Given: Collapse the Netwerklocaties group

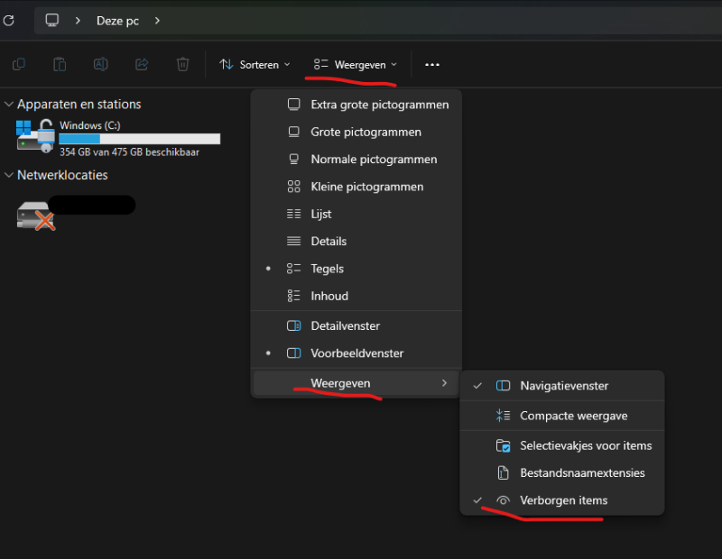Looking at the screenshot, I should pyautogui.click(x=9, y=175).
